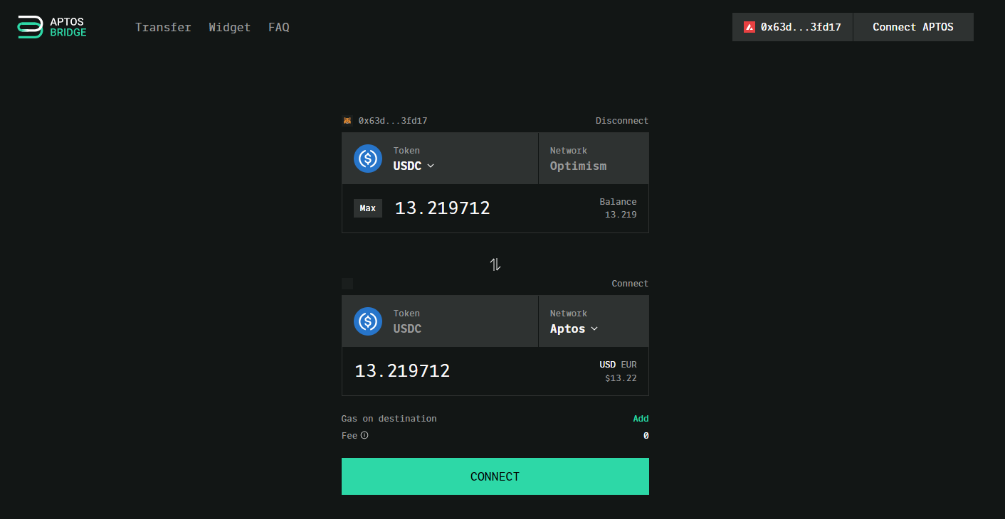Click the Fee info circle icon
1005x519 pixels.
364,435
